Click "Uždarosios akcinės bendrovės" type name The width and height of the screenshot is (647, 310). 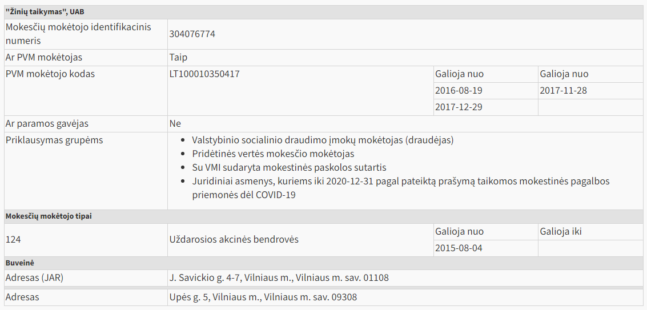click(x=234, y=240)
